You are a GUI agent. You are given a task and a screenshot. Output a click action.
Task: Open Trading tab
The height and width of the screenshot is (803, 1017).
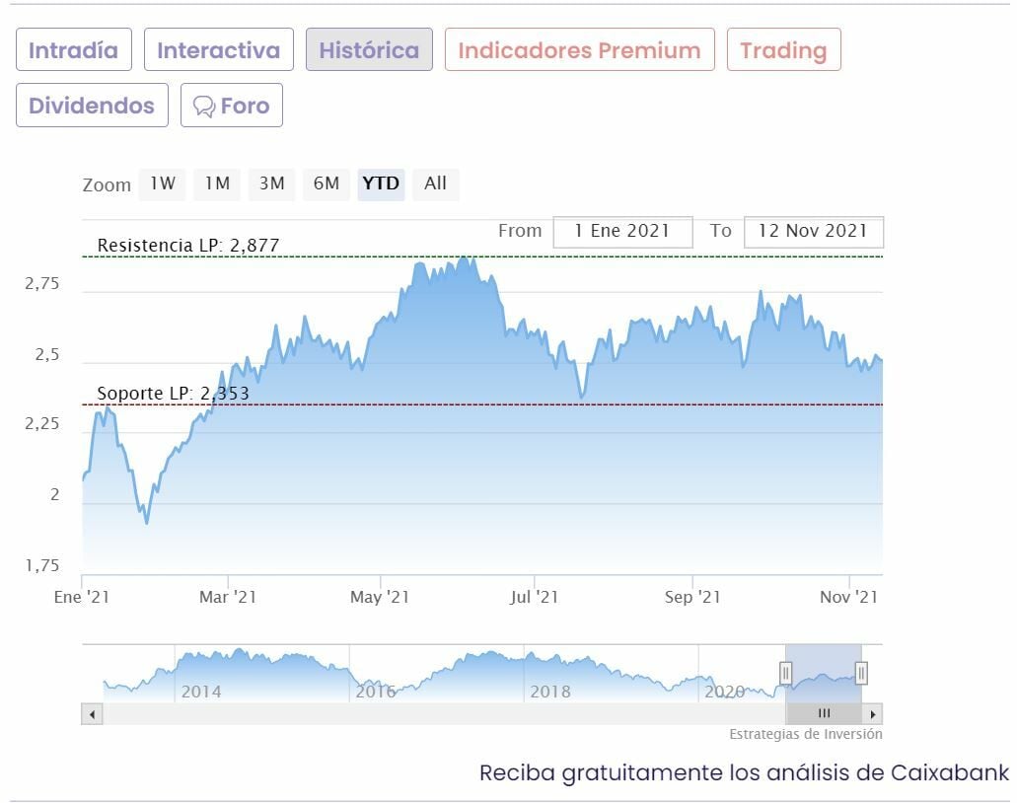tap(783, 50)
